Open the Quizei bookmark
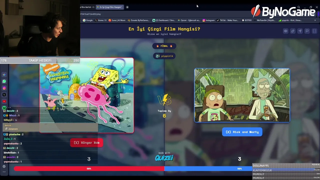Screen dimensions: 320x180 pos(189,20)
